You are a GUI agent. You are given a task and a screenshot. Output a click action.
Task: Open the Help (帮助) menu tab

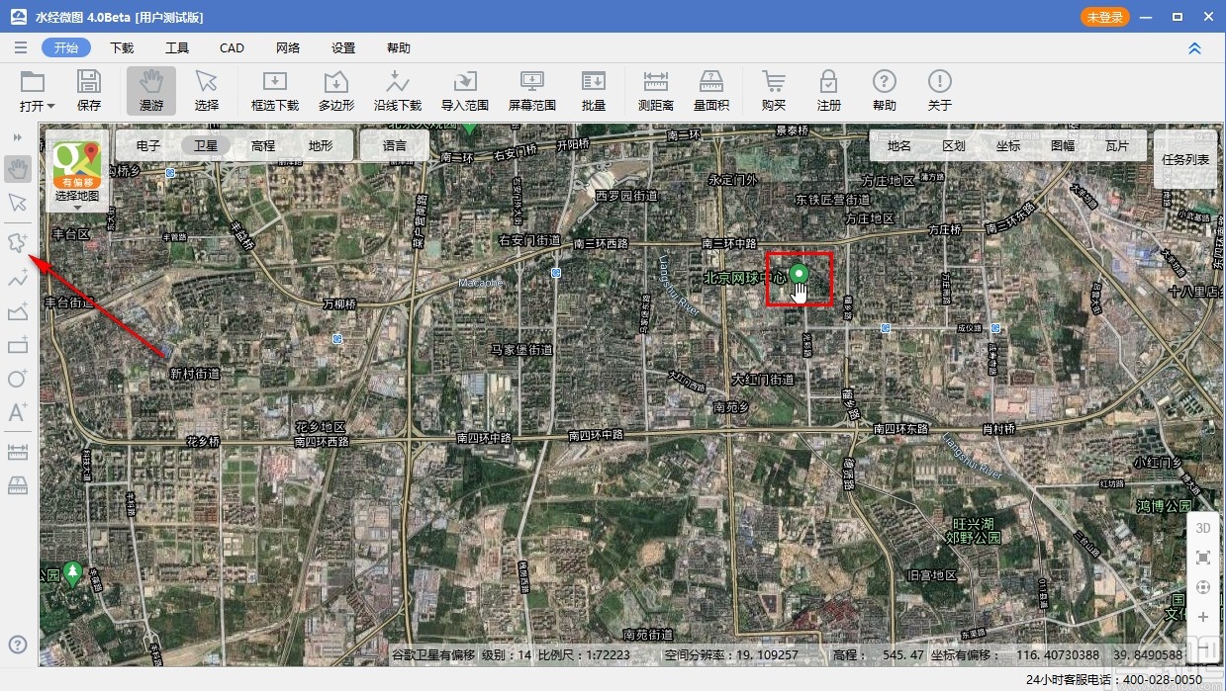399,47
